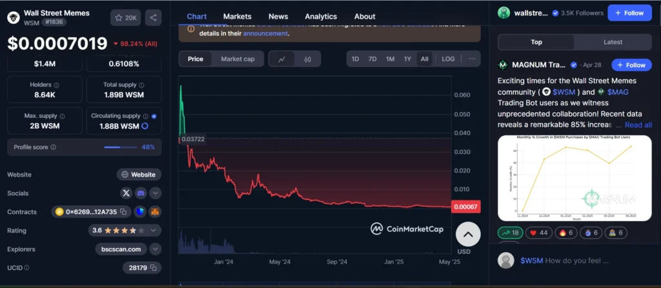Click the UCID info icon
The width and height of the screenshot is (661, 288).
(27, 268)
